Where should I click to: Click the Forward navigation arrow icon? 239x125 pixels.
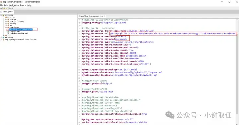click(x=12, y=8)
